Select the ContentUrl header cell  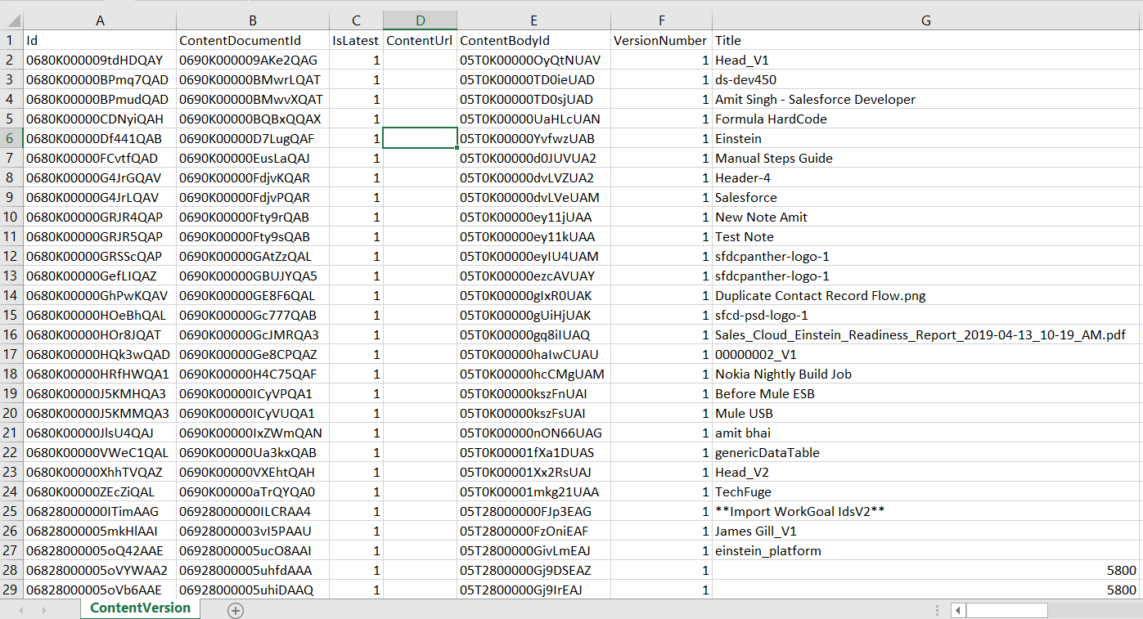[x=420, y=40]
